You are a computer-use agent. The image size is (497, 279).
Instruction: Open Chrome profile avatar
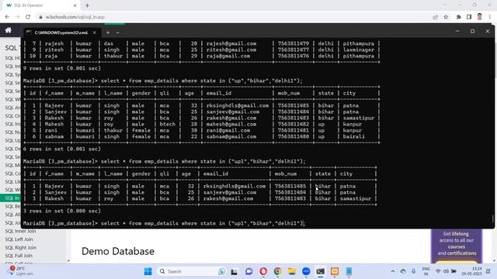pos(480,17)
